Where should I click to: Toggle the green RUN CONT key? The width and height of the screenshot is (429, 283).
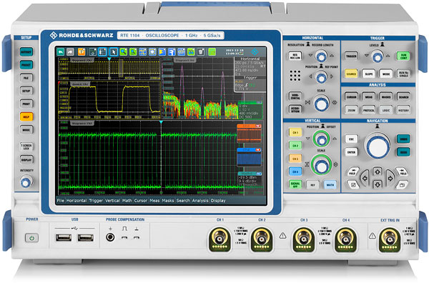(403, 56)
